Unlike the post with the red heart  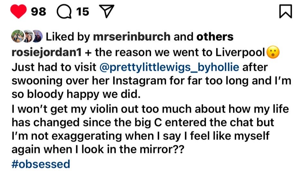(18, 12)
